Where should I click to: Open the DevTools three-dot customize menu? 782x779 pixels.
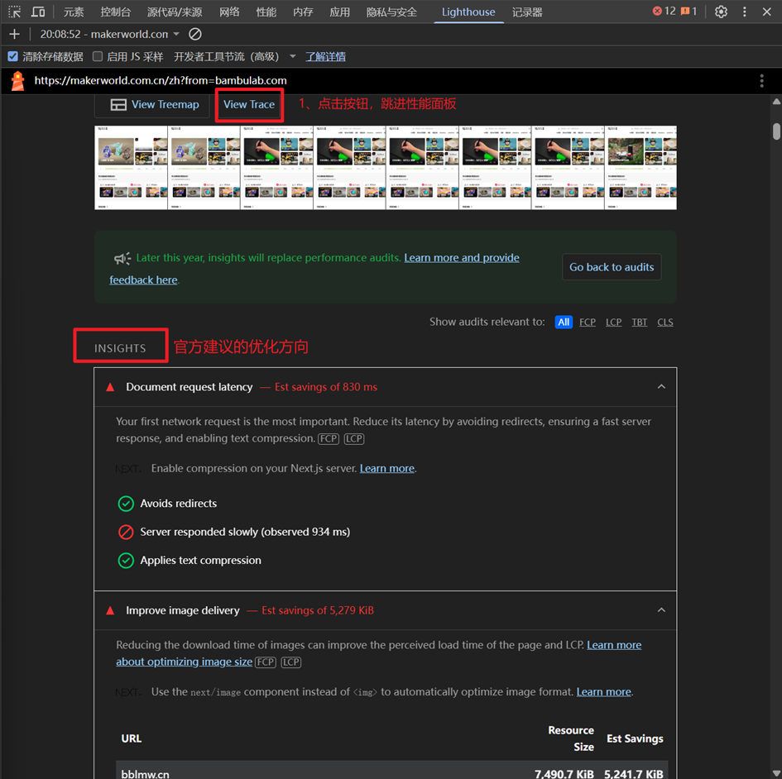744,12
